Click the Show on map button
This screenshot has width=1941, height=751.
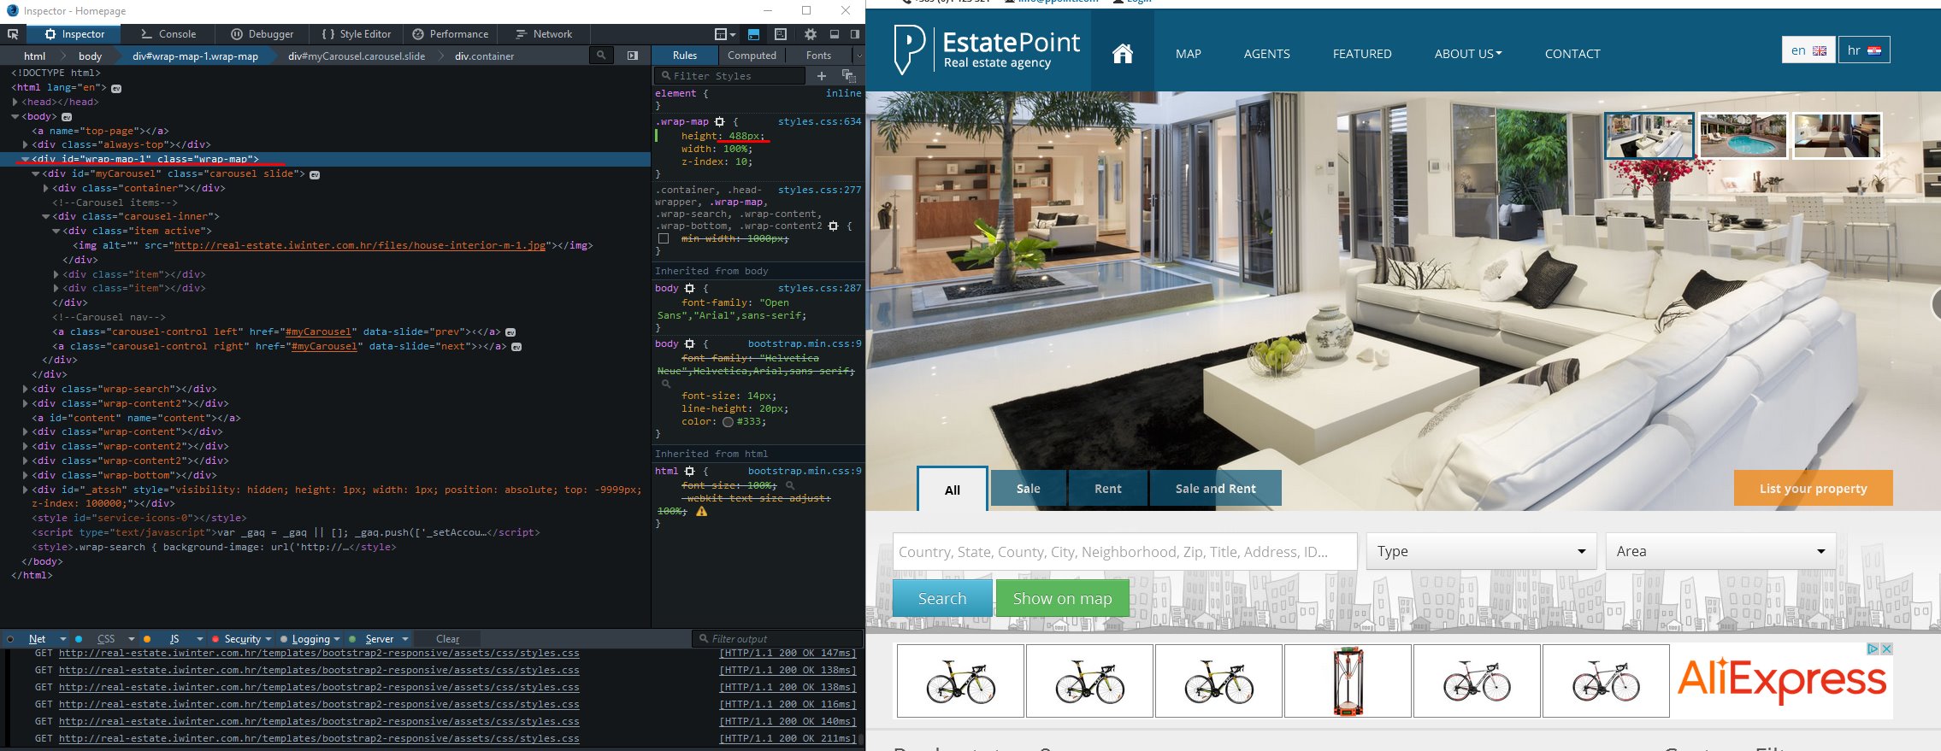[1062, 598]
